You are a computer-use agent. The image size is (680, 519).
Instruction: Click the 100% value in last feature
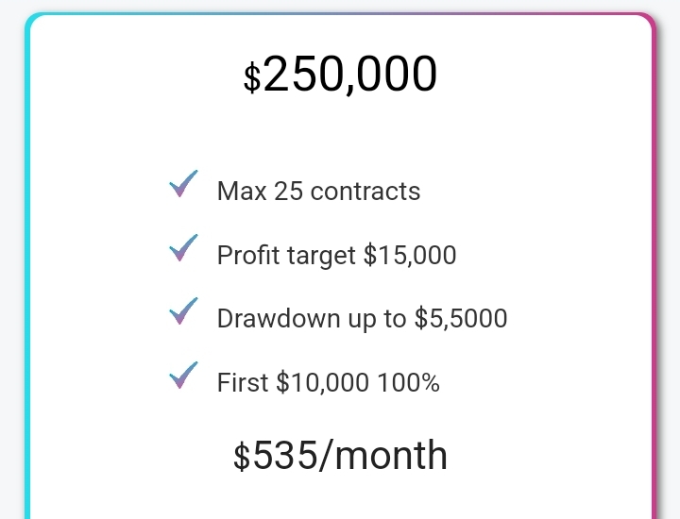tap(408, 383)
